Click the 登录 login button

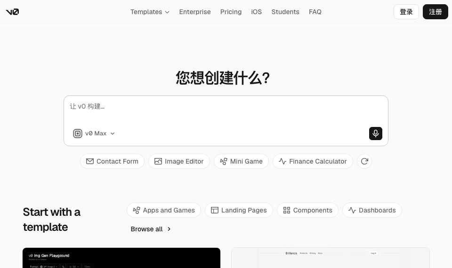[406, 12]
